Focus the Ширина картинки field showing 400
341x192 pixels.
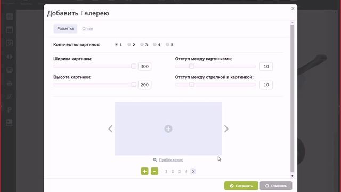tap(144, 66)
